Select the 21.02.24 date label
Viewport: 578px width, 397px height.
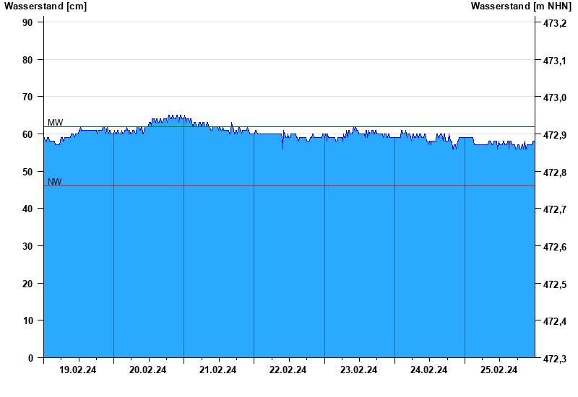(x=218, y=370)
